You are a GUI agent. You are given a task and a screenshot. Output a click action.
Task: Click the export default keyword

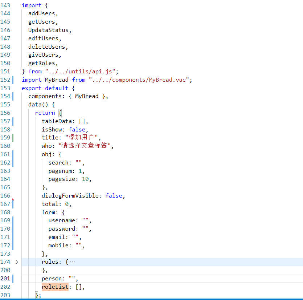pyautogui.click(x=45, y=88)
